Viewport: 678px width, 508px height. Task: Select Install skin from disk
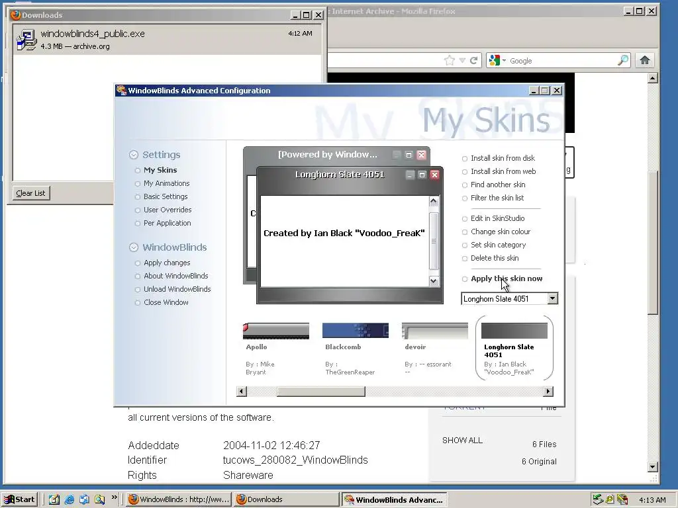point(503,158)
